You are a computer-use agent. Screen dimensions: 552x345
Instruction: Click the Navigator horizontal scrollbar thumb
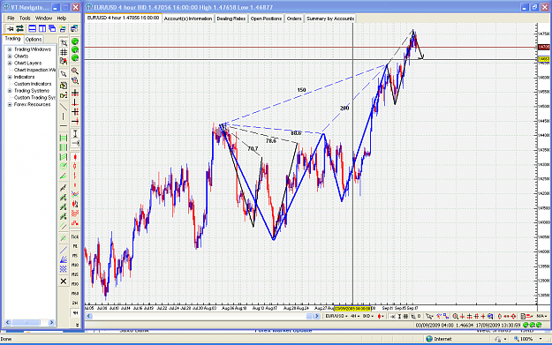tap(26, 322)
